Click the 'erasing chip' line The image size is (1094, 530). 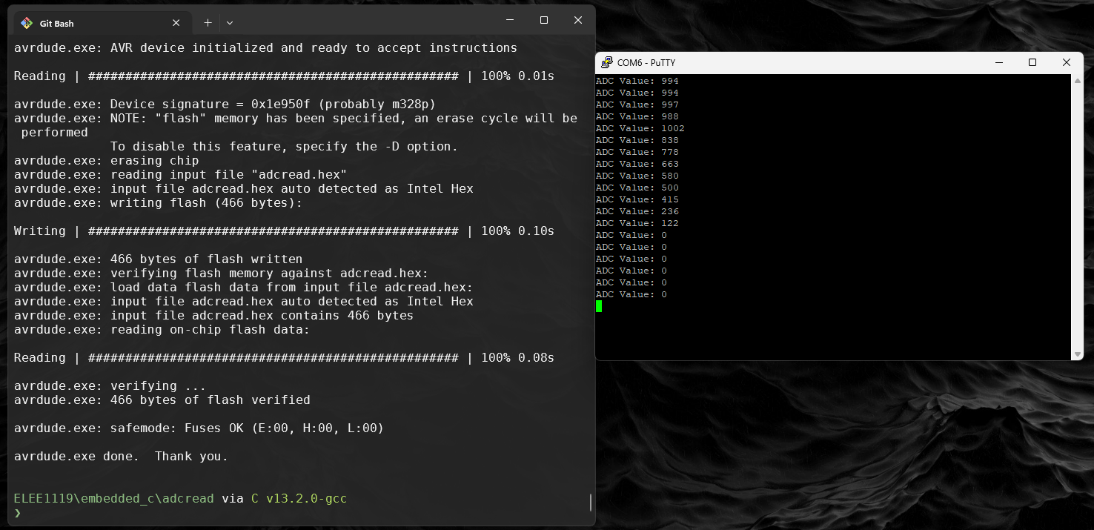click(x=106, y=160)
